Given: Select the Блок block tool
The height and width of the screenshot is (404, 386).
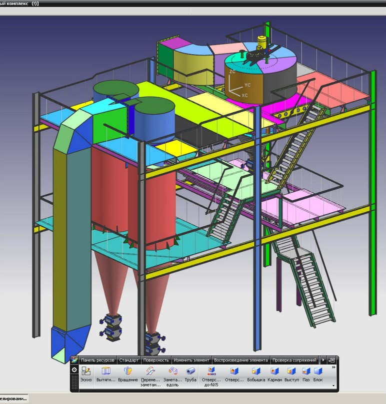Looking at the screenshot, I should pyautogui.click(x=318, y=374).
